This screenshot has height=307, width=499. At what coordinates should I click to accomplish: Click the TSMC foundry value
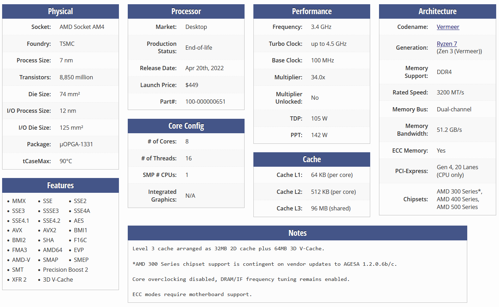tap(67, 44)
